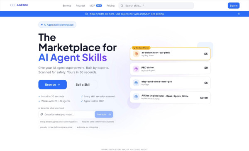Click the magnifier icon in search bar
The image size is (249, 151).
pos(122,5)
